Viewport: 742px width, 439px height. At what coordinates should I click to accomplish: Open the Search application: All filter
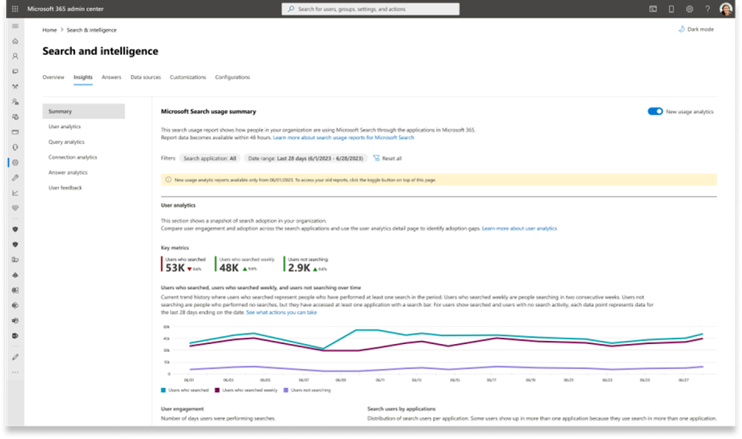pyautogui.click(x=209, y=158)
